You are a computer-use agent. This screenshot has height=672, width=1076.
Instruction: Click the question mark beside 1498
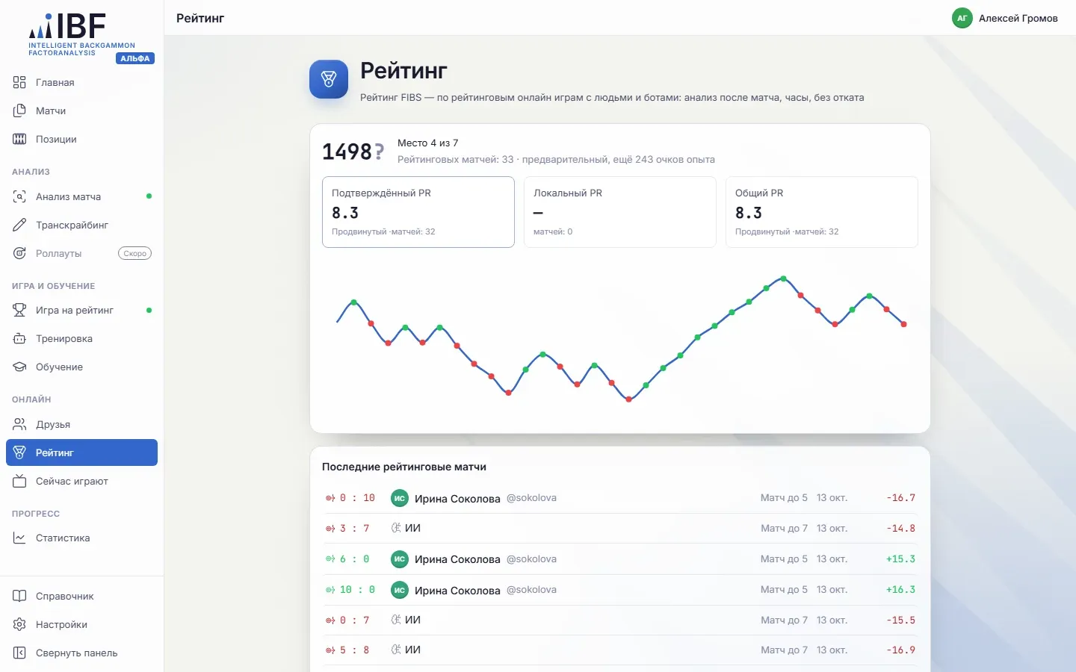pos(380,152)
